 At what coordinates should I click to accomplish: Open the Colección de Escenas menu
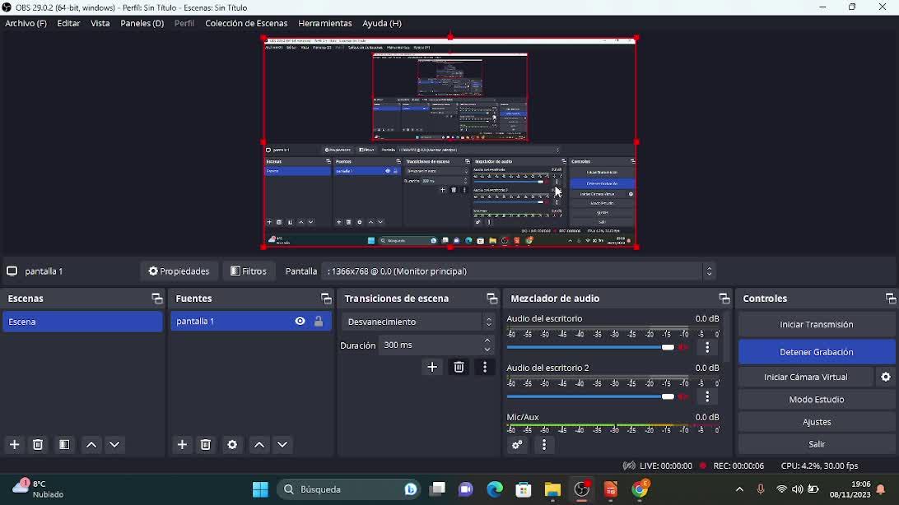tap(246, 24)
